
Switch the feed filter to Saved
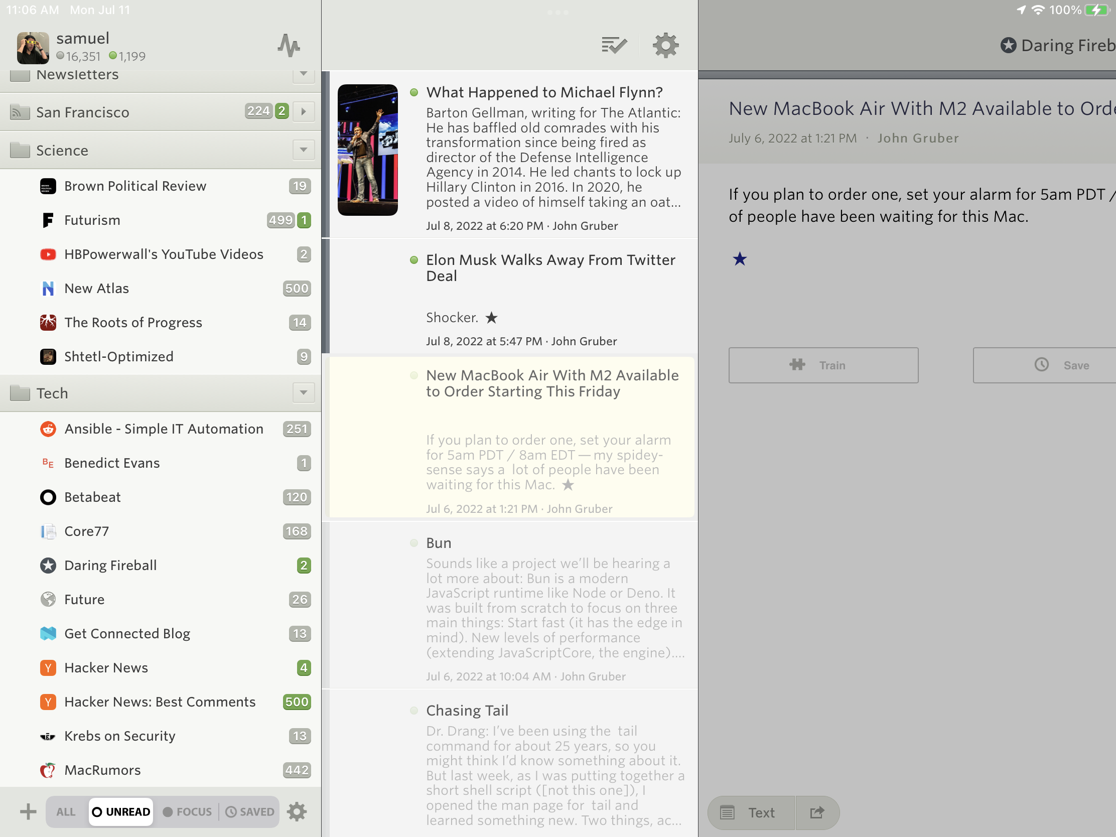(x=250, y=811)
